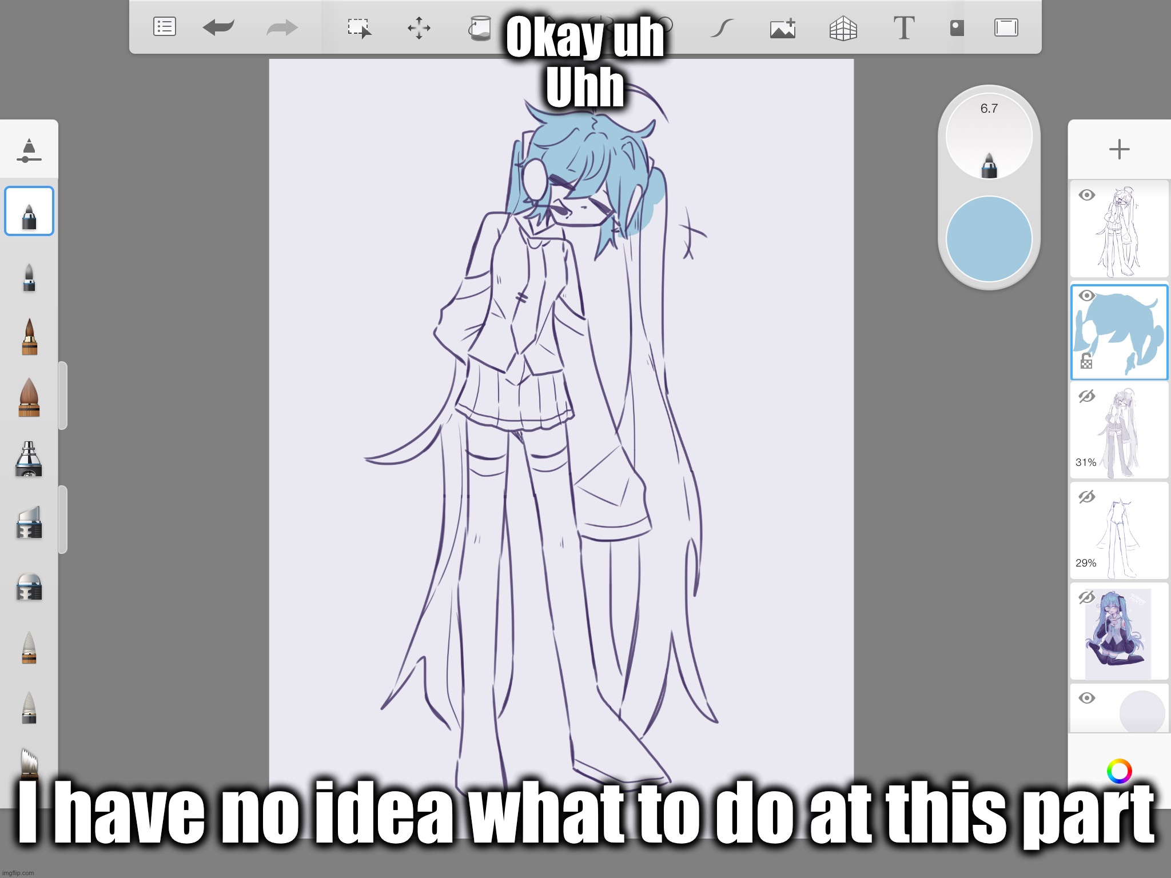
Task: Show the hidden reference image layer
Action: (1086, 597)
